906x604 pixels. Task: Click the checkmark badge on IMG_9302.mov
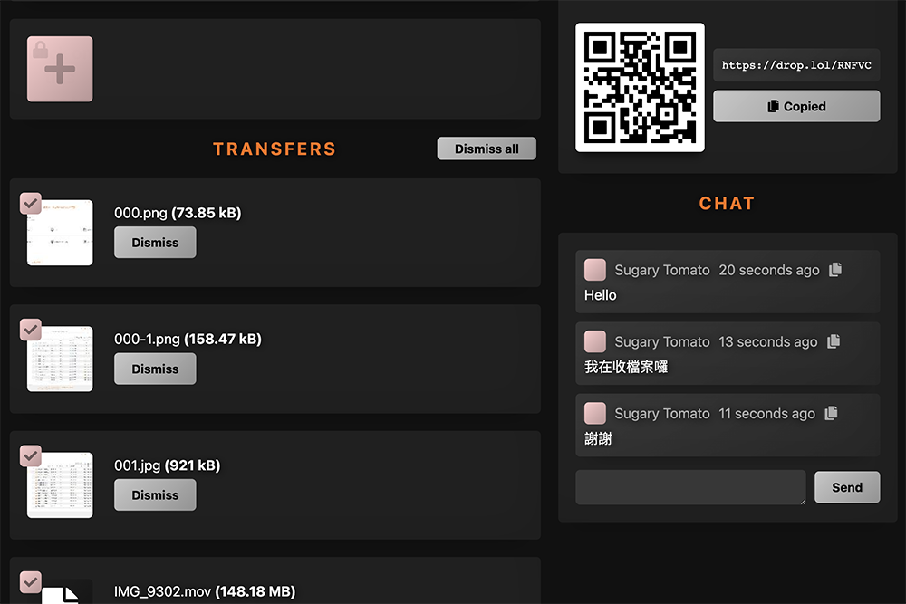tap(31, 582)
